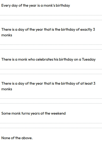Click 'monks' on second line of 'exactly 3' answer
Image resolution: width=102 pixels, height=144 pixels.
(x=7, y=35)
